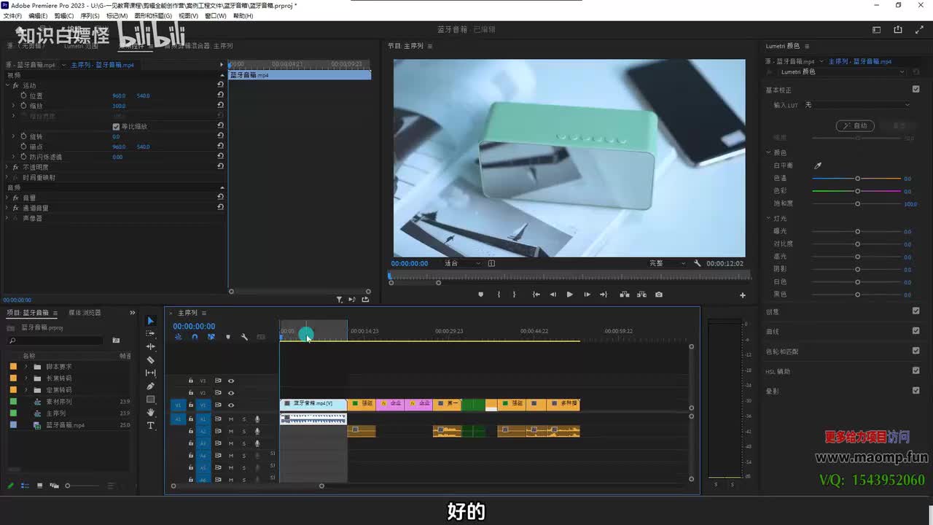Open Program monitor button editor plus icon
The width and height of the screenshot is (933, 525).
pos(743,295)
